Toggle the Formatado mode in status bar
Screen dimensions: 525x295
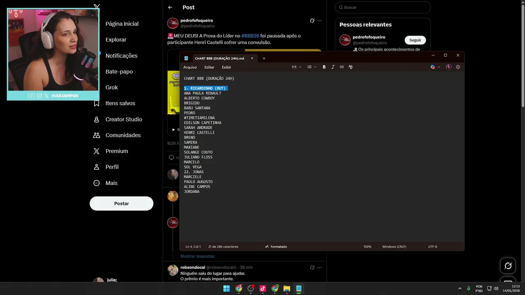(x=276, y=247)
